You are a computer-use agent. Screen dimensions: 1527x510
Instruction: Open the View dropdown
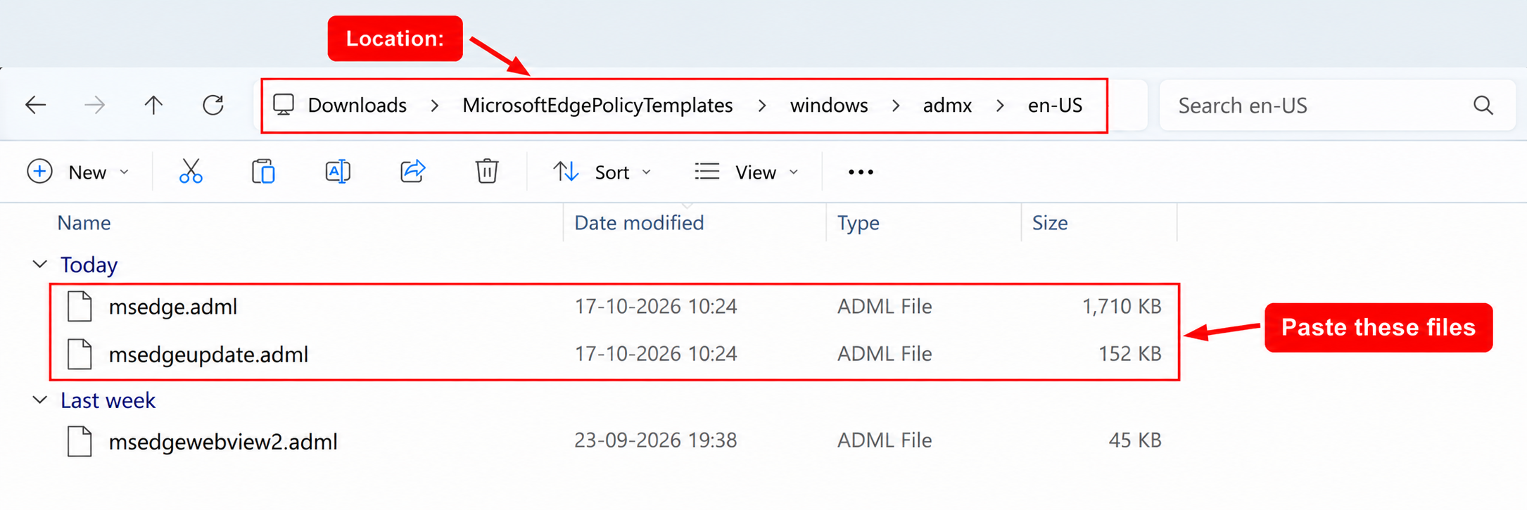coord(747,172)
